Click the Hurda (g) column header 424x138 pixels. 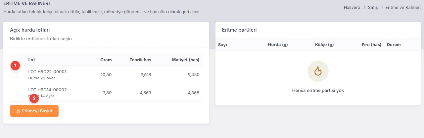pos(278,44)
